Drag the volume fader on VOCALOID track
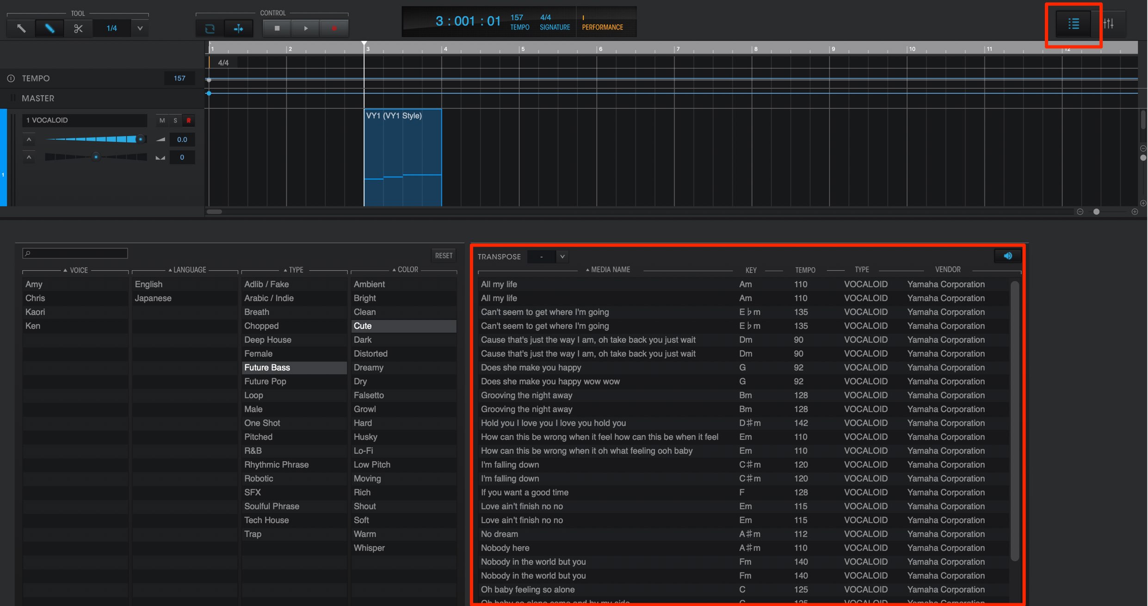Screen dimensions: 1148x606 click(x=139, y=139)
